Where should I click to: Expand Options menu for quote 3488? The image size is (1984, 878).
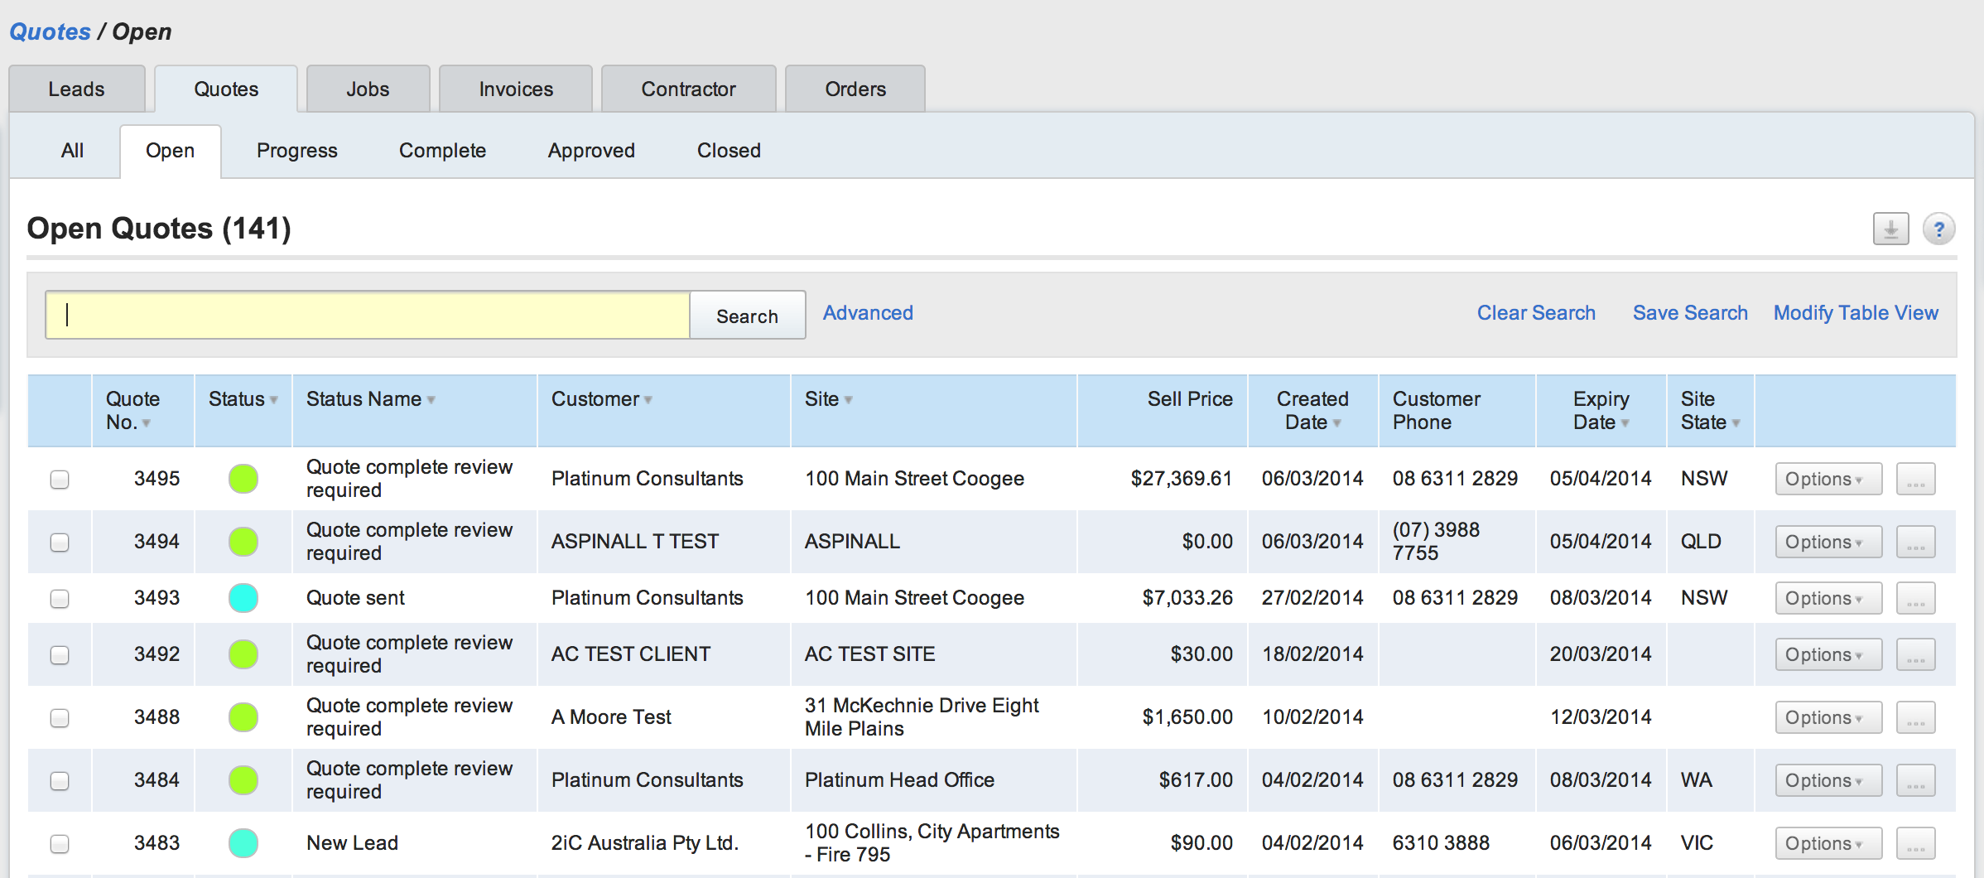[1827, 718]
